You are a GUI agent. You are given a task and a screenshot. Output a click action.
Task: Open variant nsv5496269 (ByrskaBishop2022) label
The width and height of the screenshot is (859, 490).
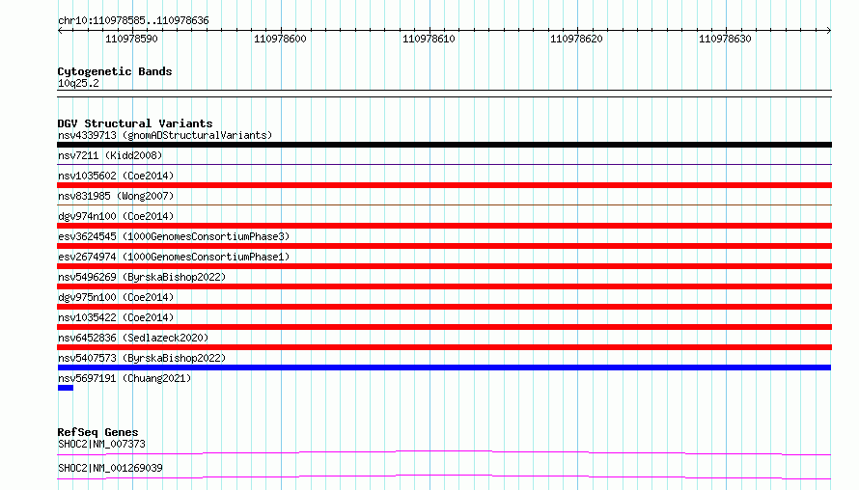point(142,277)
